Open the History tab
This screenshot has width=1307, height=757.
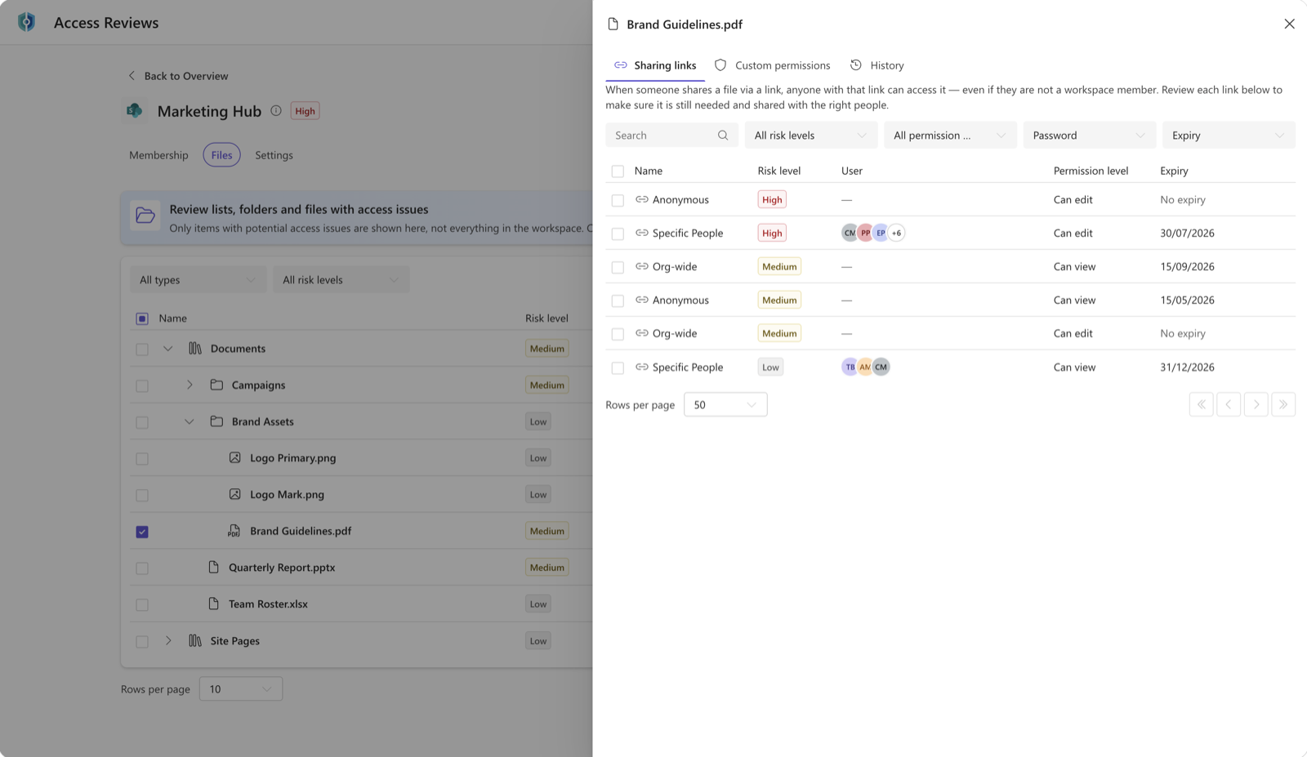coord(877,65)
